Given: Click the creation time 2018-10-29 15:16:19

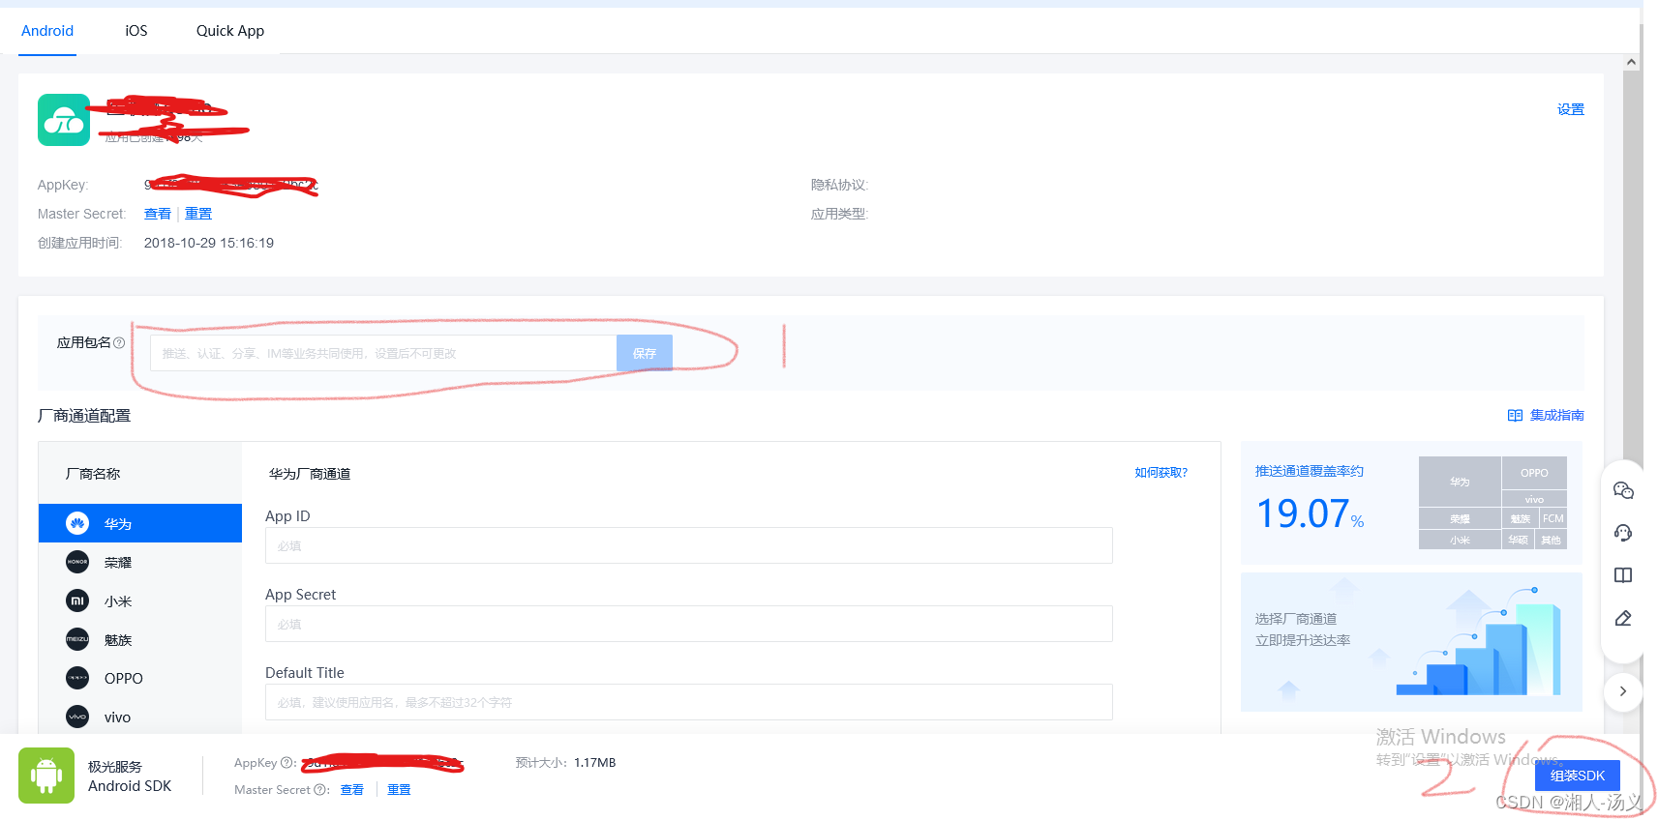Looking at the screenshot, I should pyautogui.click(x=209, y=243).
